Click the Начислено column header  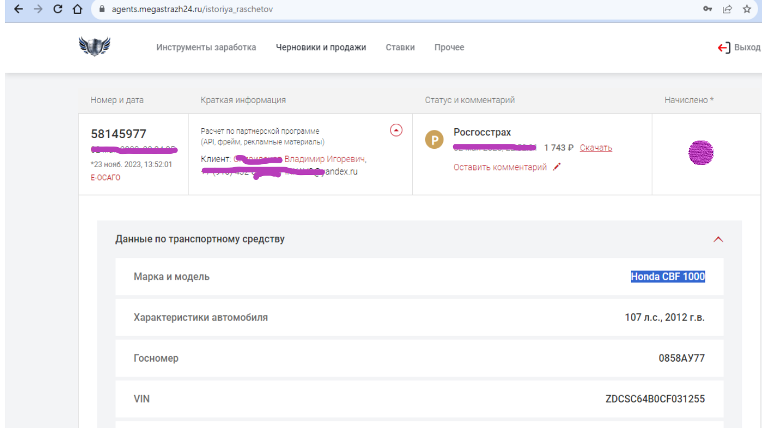pyautogui.click(x=689, y=100)
